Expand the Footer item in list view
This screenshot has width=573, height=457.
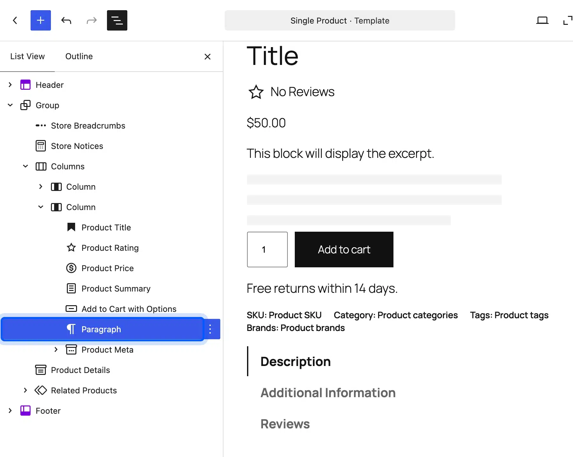click(10, 411)
